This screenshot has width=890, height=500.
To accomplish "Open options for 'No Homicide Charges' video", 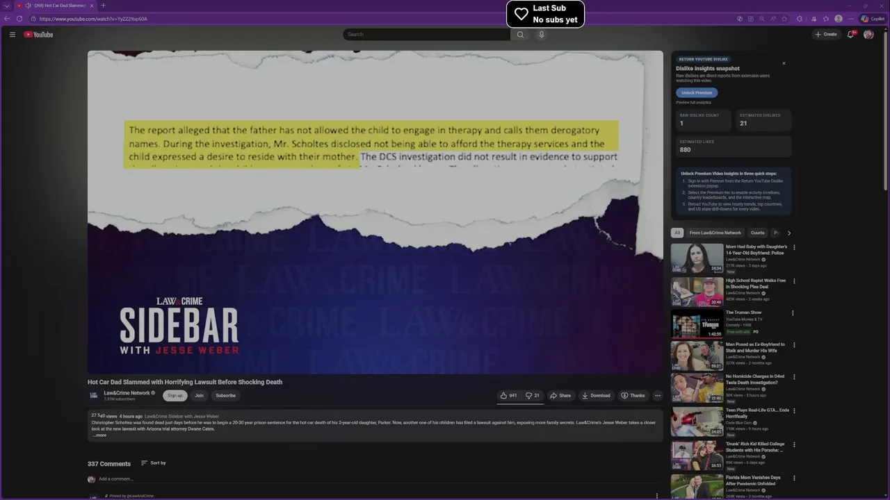I will tap(794, 377).
